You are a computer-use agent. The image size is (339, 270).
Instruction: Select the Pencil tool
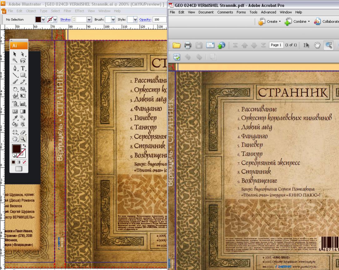pyautogui.click(x=22, y=82)
